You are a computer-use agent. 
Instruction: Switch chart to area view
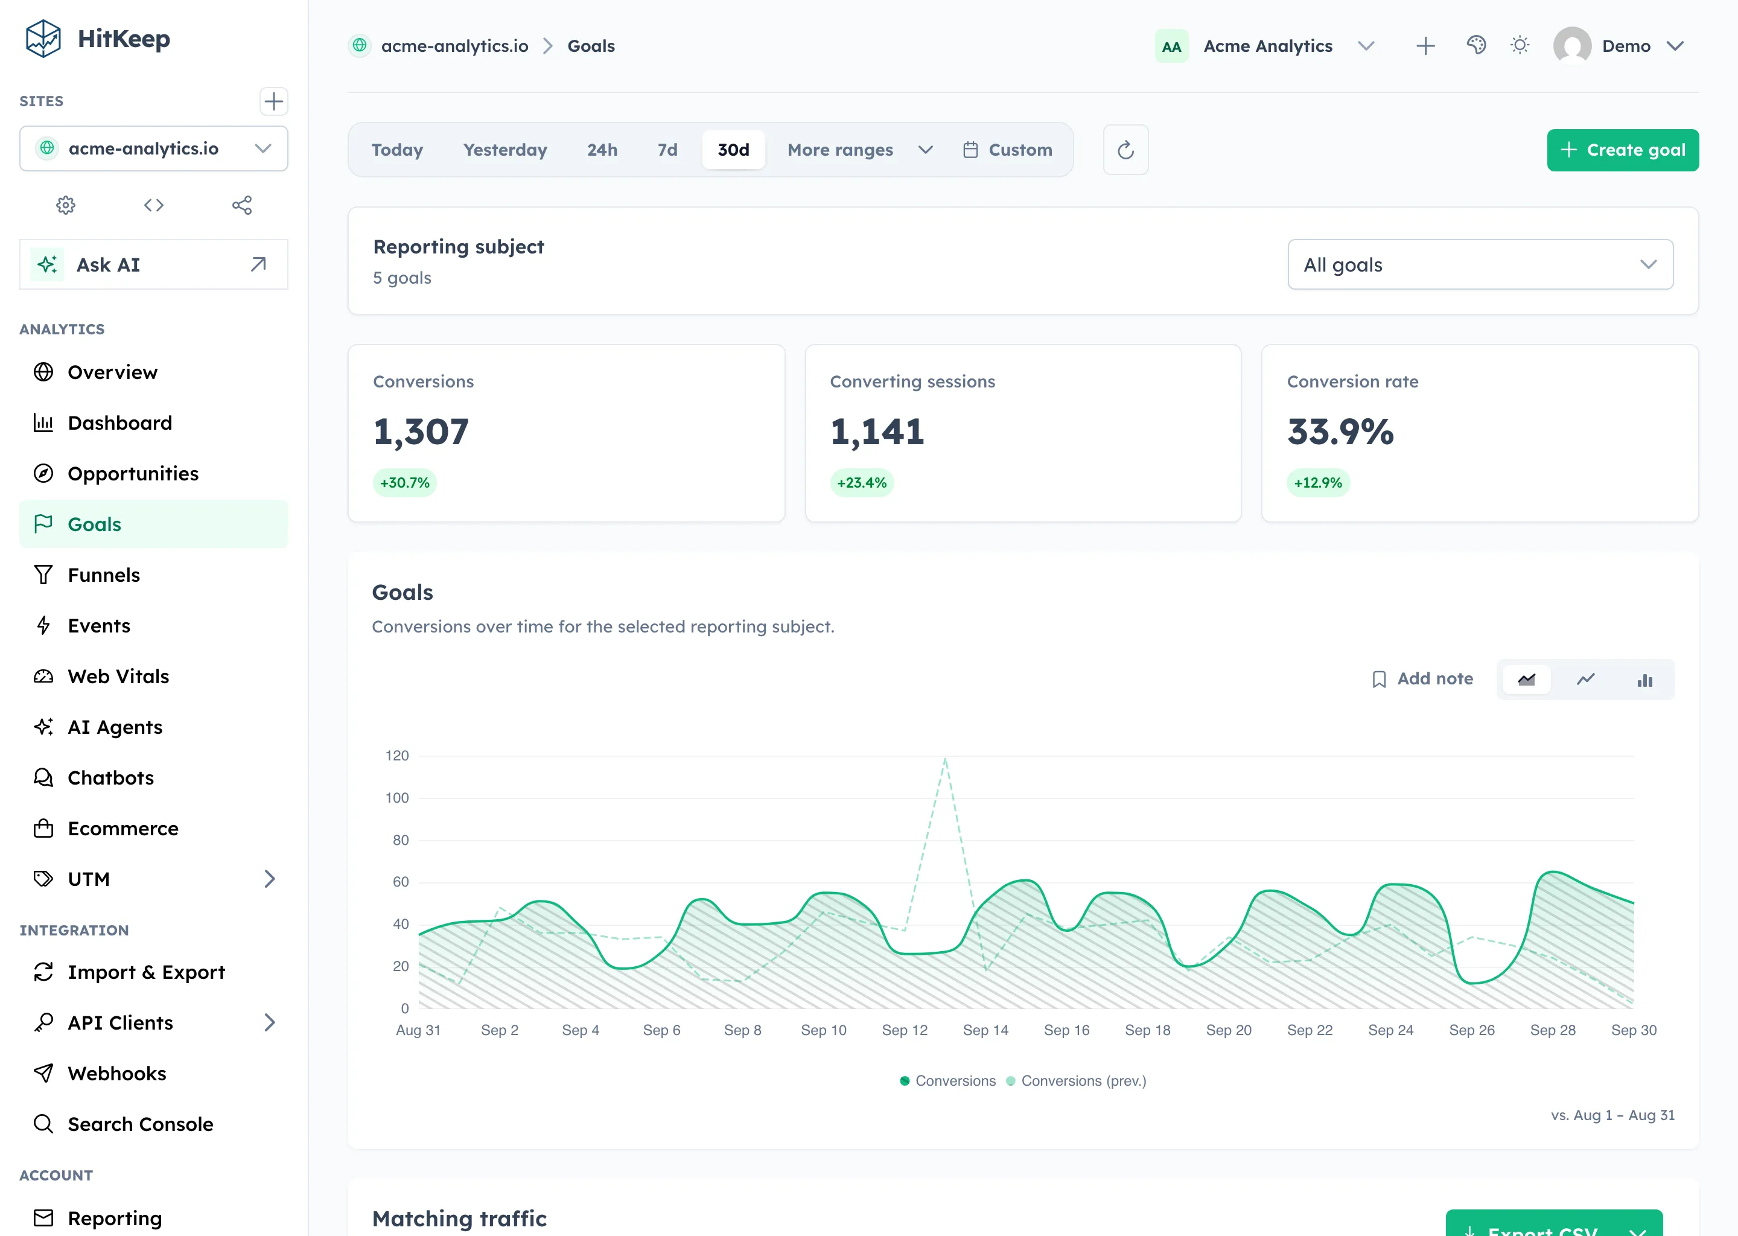pos(1526,680)
